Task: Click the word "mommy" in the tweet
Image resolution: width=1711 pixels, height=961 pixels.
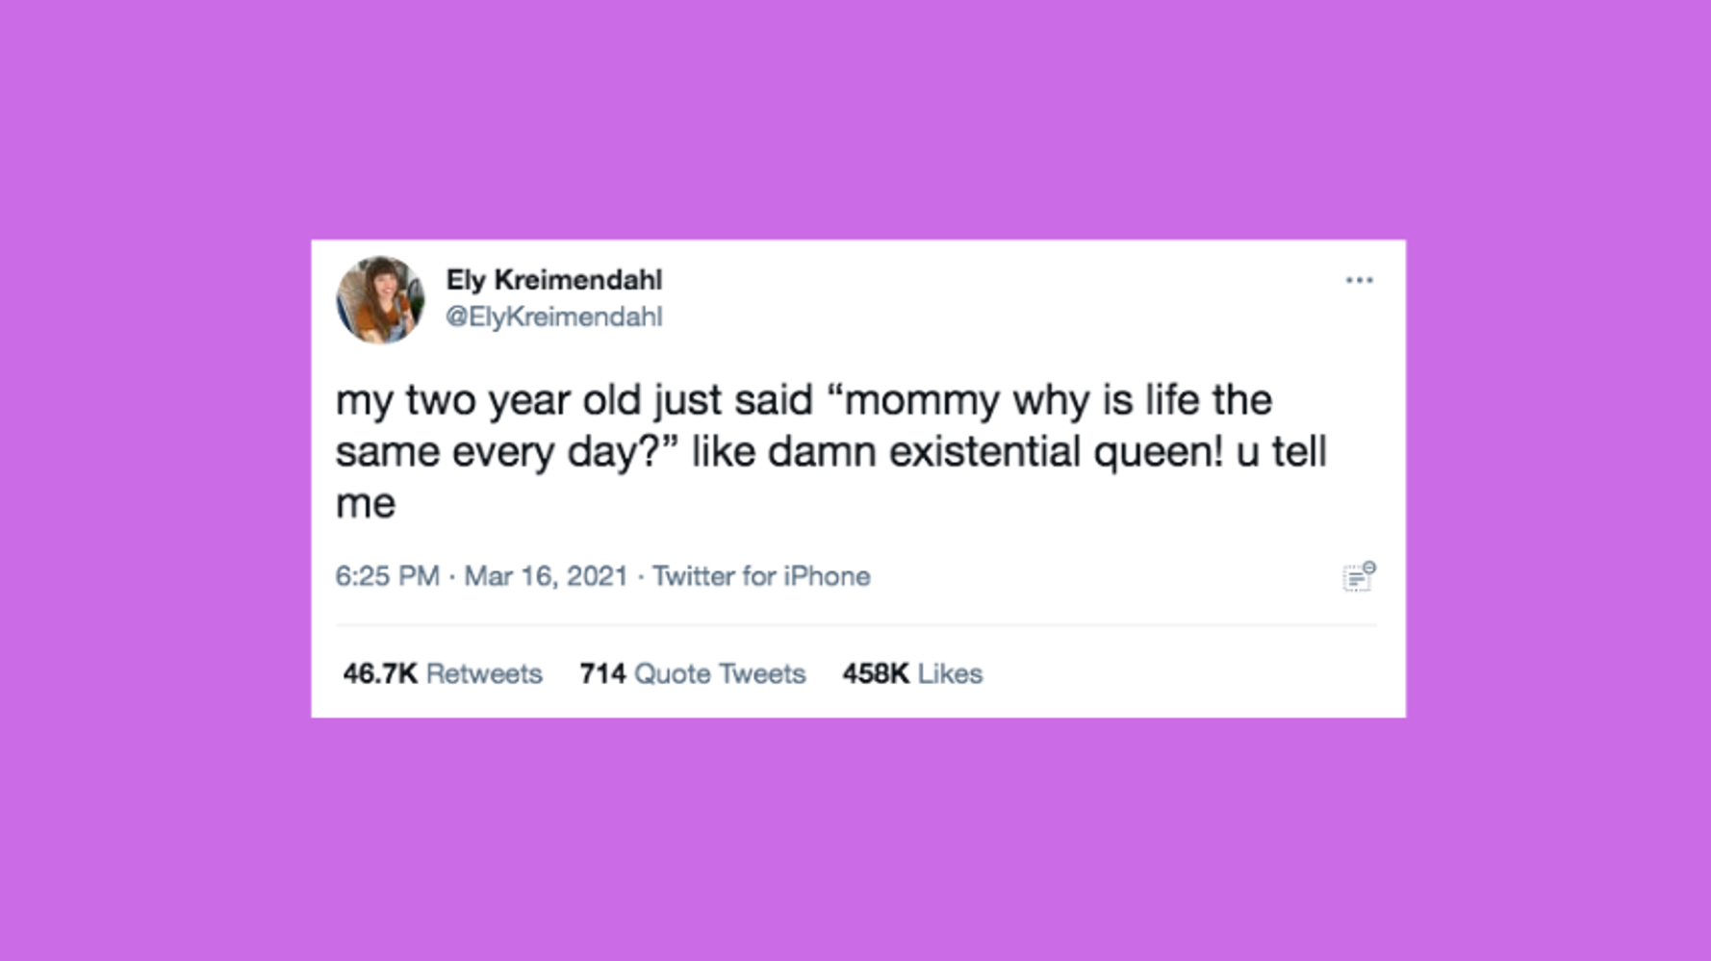Action: coord(921,400)
